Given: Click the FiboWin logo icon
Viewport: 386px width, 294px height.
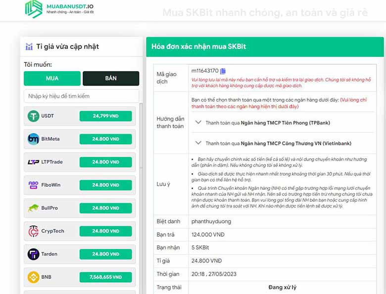Looking at the screenshot, I should pyautogui.click(x=33, y=185).
